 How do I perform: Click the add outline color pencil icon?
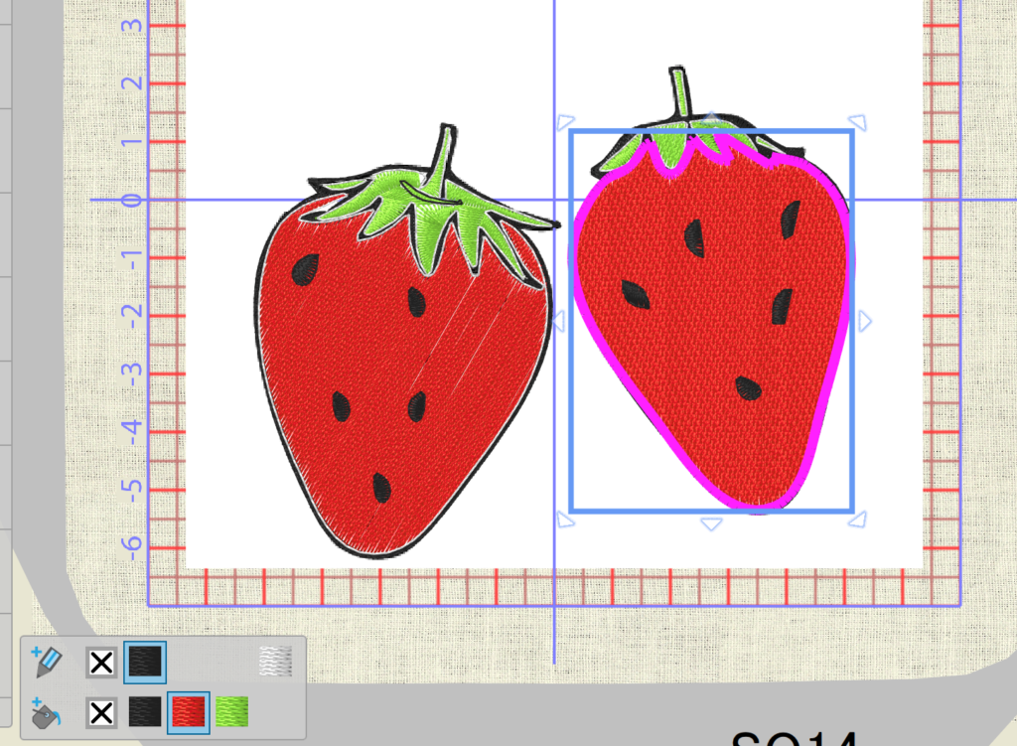point(48,662)
